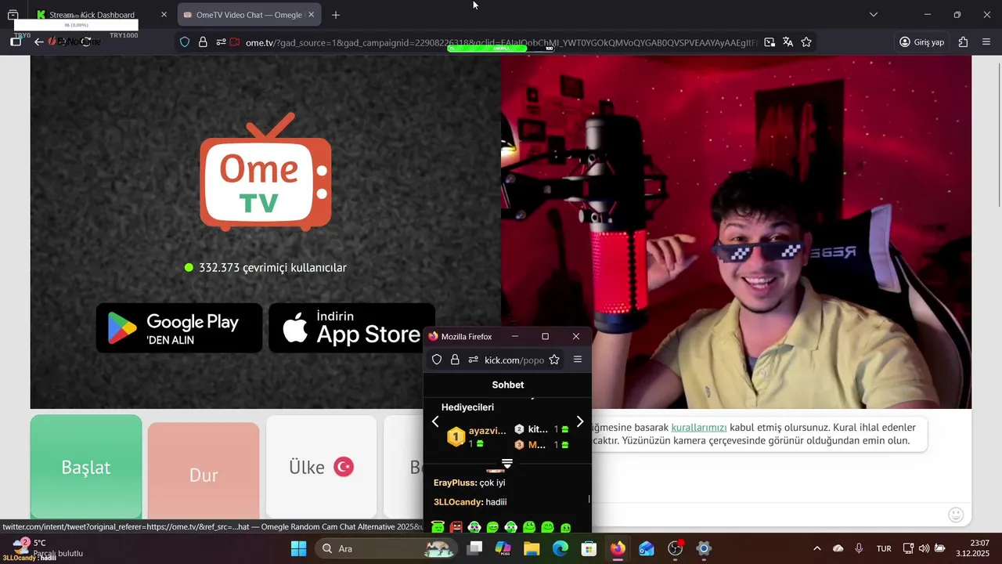Click padlock icon in kick.com popup
This screenshot has height=564, width=1002.
455,360
